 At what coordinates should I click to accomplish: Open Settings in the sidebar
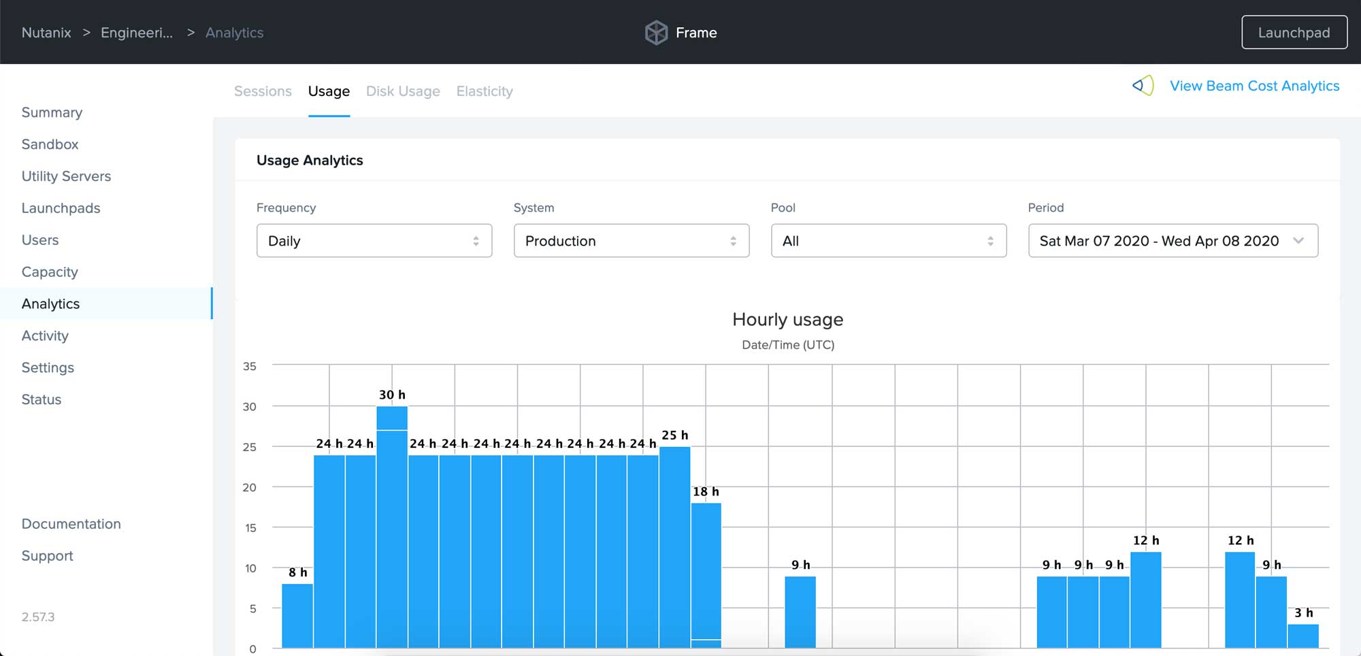[48, 367]
